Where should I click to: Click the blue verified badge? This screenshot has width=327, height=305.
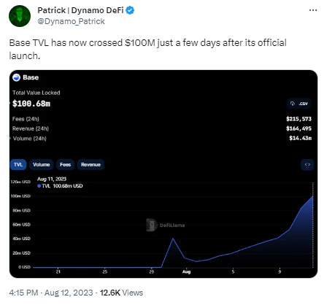(131, 10)
